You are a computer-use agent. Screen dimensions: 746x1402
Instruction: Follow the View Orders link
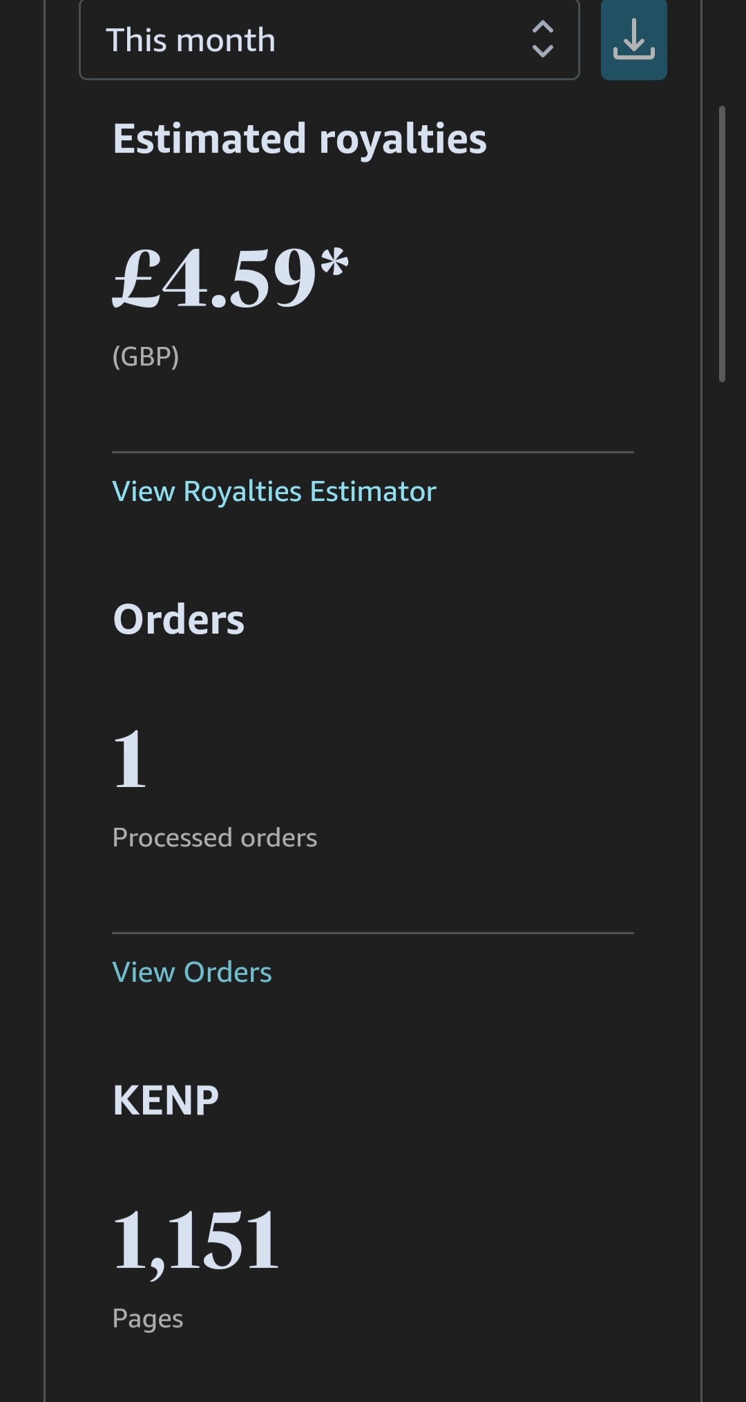click(192, 972)
